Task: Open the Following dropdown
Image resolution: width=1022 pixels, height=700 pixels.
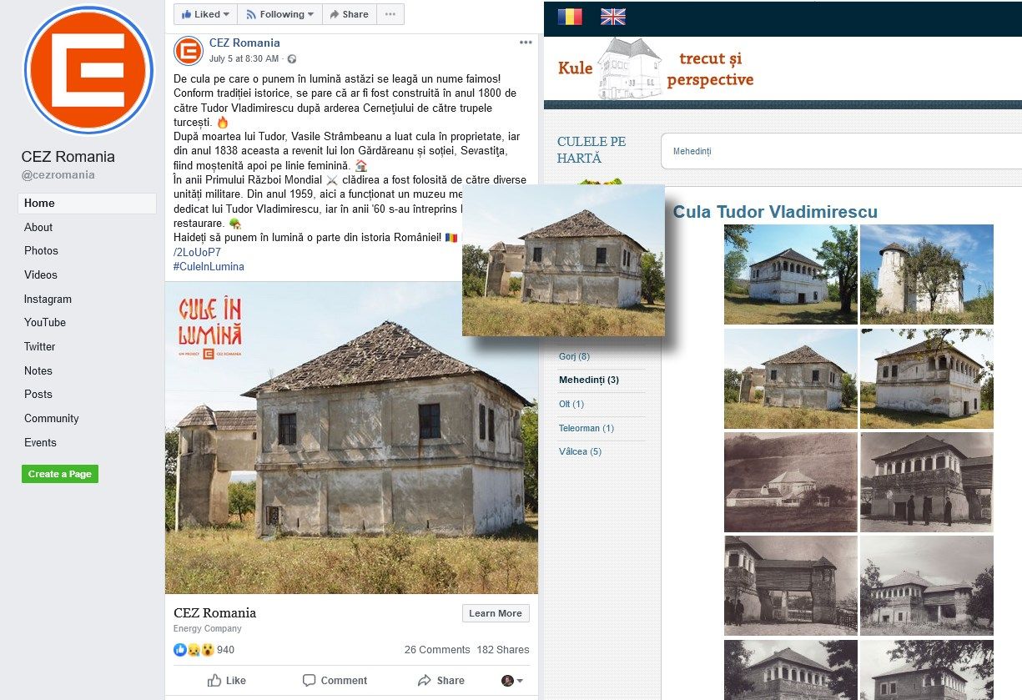Action: coord(279,14)
